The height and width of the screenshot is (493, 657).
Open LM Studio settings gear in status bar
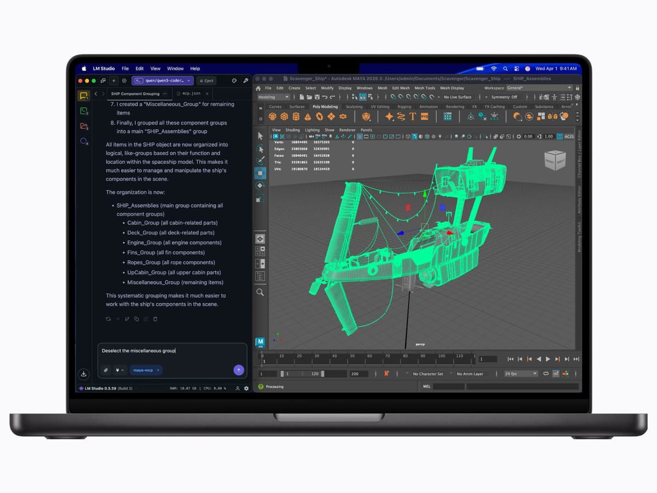tap(247, 388)
